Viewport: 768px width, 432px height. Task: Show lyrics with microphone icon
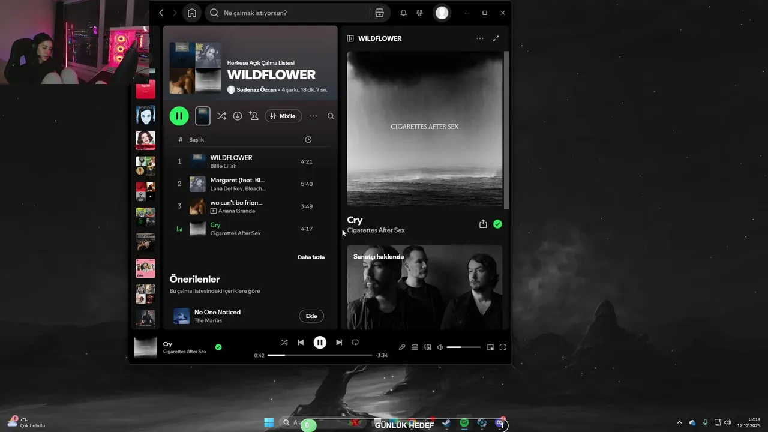pyautogui.click(x=402, y=347)
